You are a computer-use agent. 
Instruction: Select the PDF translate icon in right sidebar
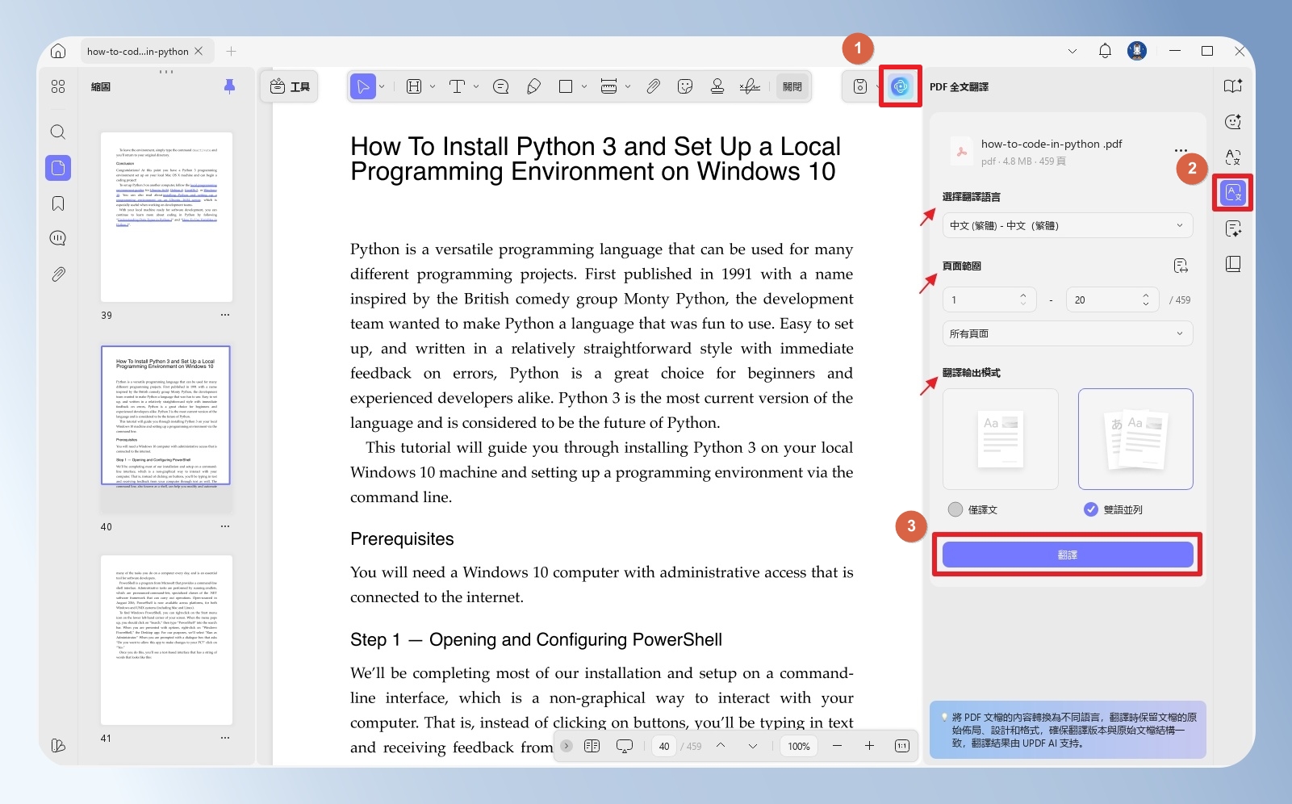(x=1233, y=193)
